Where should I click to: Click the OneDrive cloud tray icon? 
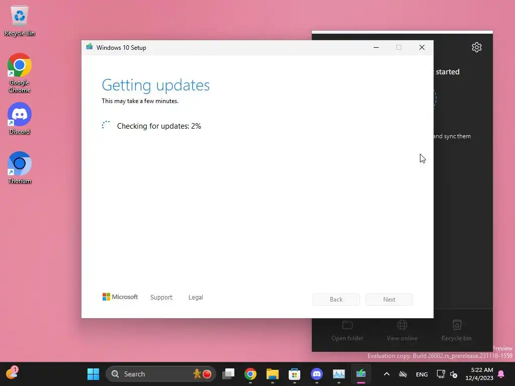click(x=403, y=374)
